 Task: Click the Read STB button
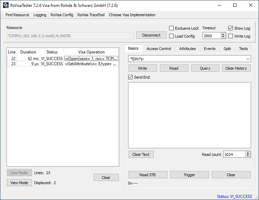[148, 175]
